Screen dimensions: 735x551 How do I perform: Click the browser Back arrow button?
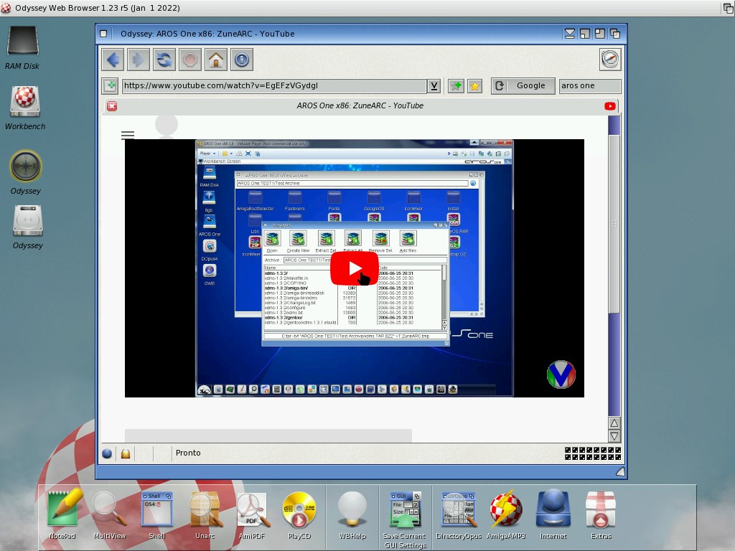113,60
